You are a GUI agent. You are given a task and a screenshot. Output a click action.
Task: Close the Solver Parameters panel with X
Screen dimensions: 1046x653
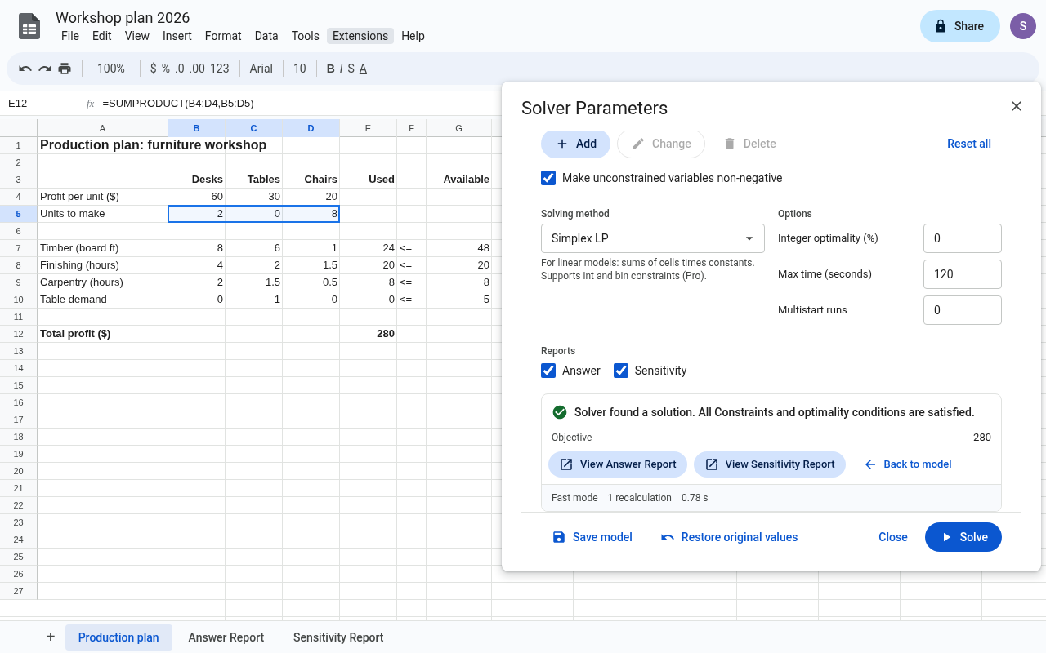click(1017, 106)
